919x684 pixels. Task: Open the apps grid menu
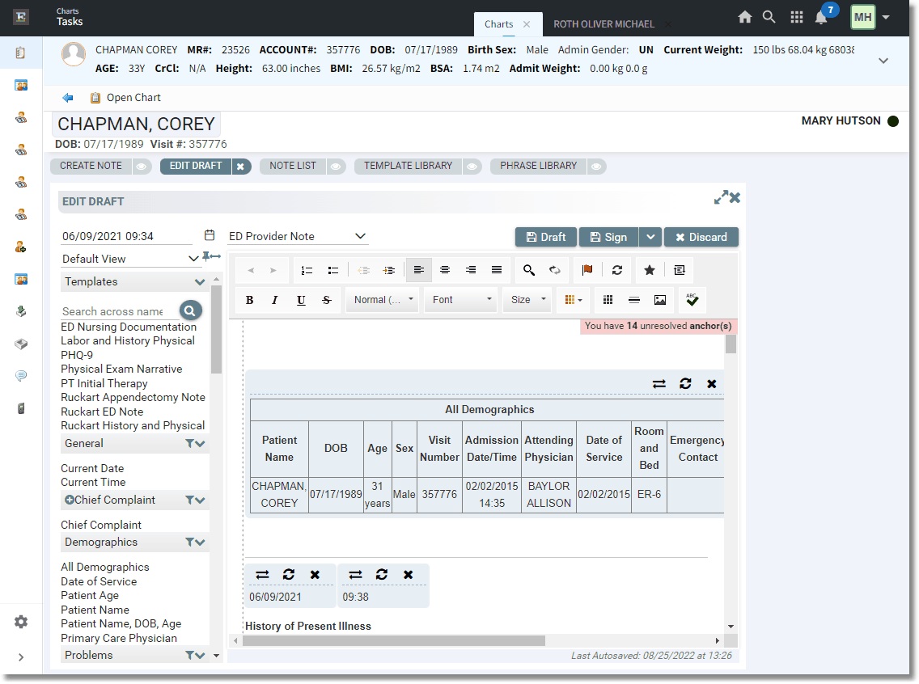(797, 17)
